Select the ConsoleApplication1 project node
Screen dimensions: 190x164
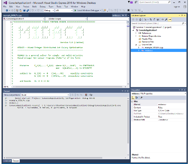[148, 30]
